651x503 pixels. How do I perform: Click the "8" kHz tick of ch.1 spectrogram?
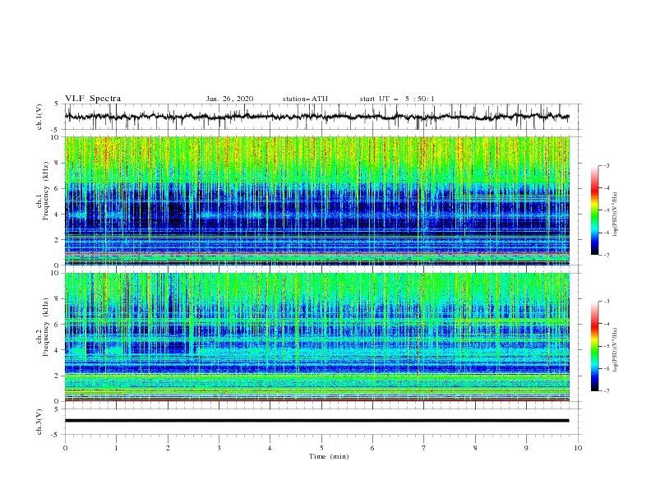click(58, 163)
